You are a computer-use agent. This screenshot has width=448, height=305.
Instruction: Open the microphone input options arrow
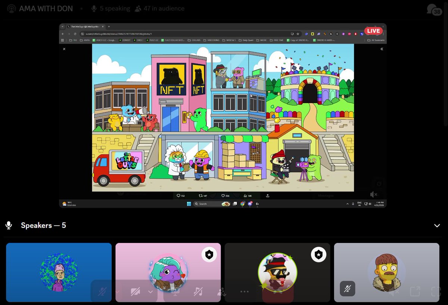click(x=117, y=292)
